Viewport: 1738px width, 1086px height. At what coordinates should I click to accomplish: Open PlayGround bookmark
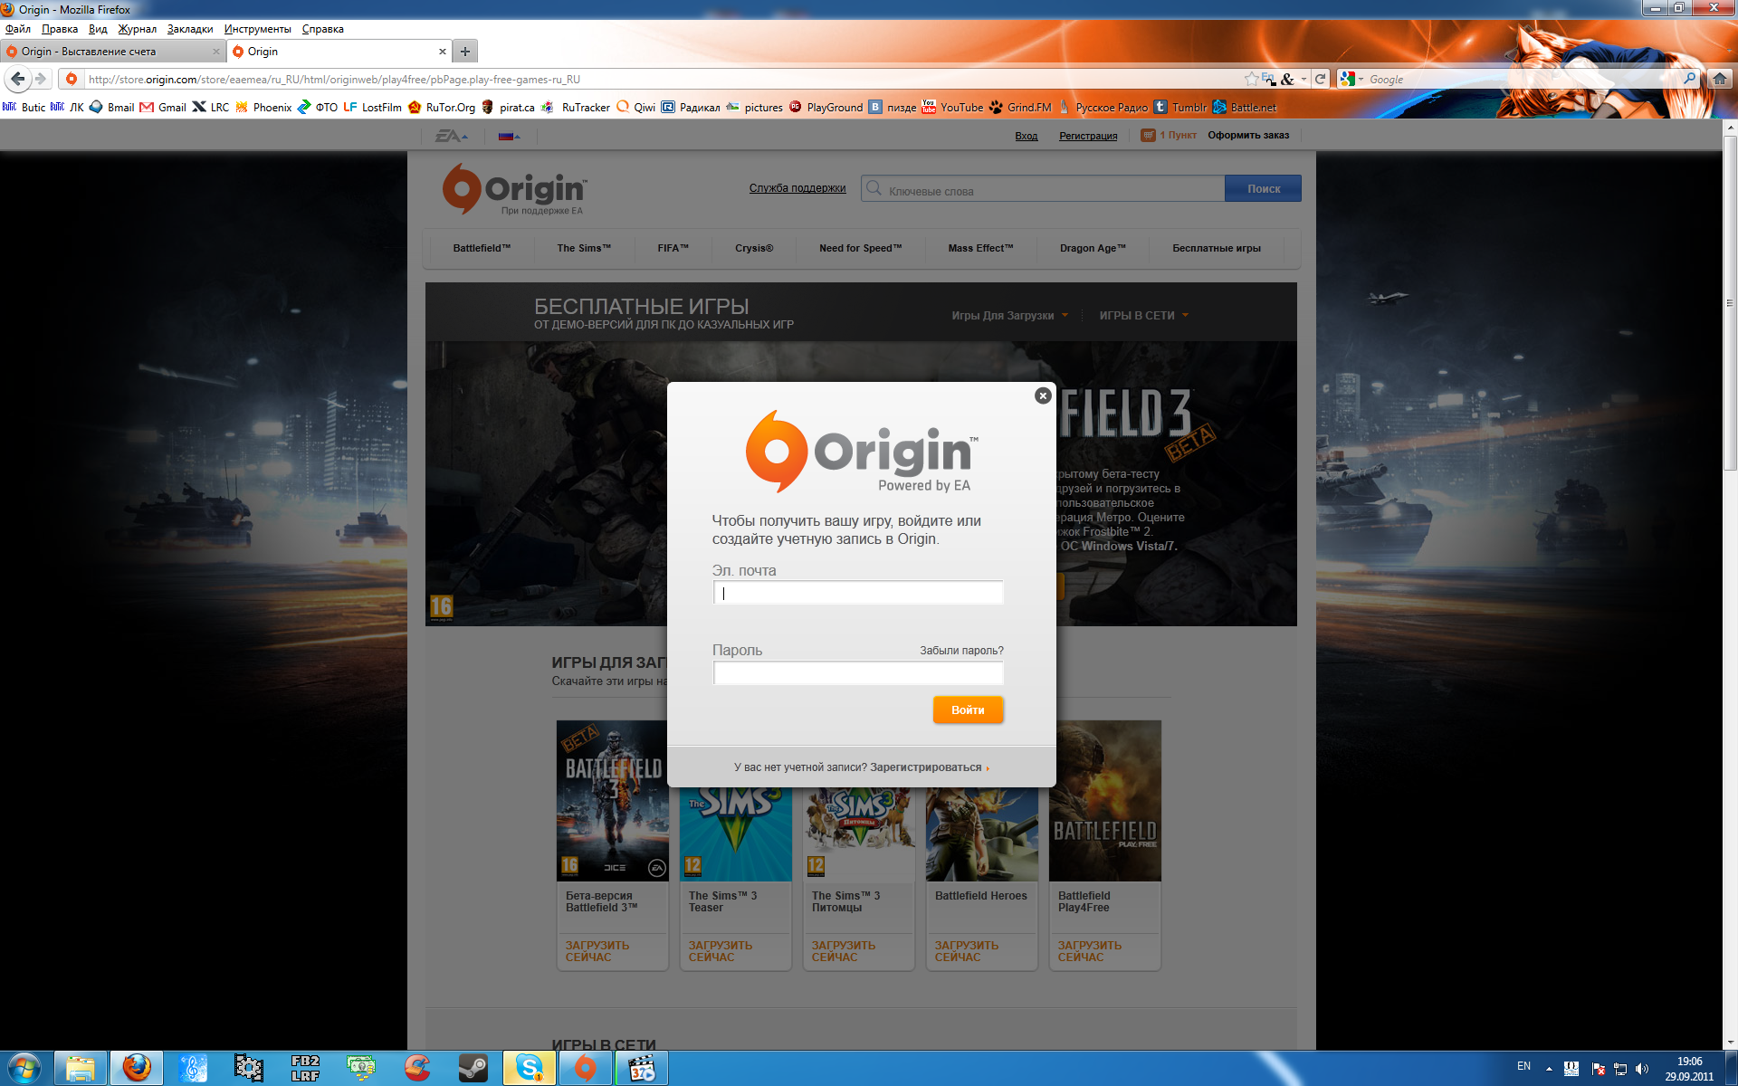826,107
